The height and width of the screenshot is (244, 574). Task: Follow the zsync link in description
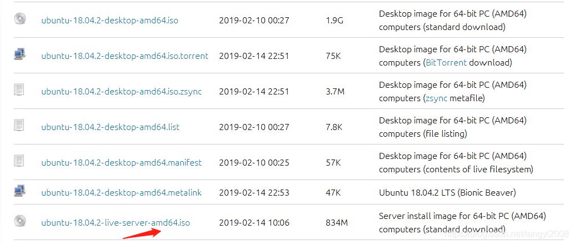point(436,98)
